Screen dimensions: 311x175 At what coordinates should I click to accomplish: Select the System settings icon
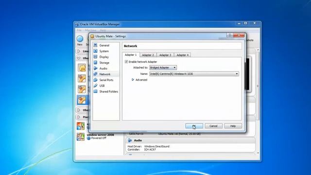tap(95, 51)
